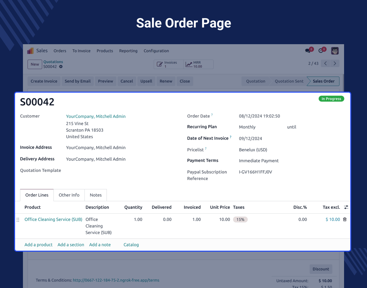Switch to the Notes tab
Viewport: 367px width, 288px height.
pos(96,195)
